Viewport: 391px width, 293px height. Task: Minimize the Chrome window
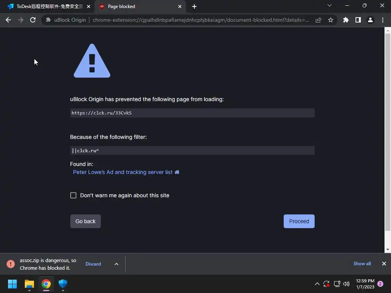pos(347,5)
